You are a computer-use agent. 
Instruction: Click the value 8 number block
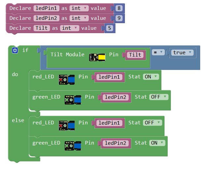click(x=119, y=8)
